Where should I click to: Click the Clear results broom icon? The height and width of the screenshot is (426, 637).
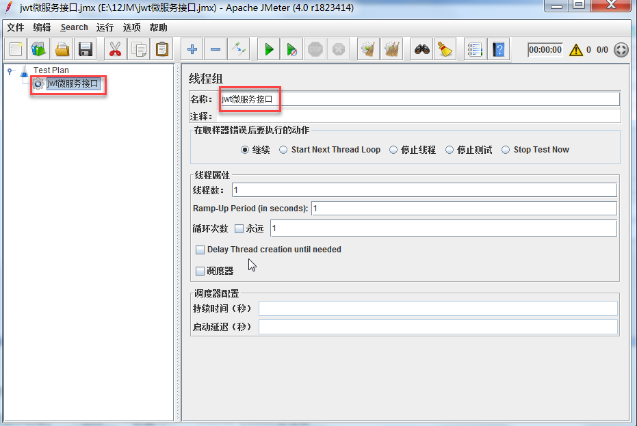coord(369,49)
